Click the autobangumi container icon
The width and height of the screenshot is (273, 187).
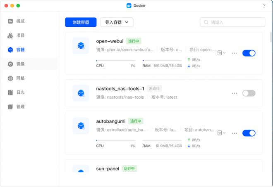tap(81, 126)
